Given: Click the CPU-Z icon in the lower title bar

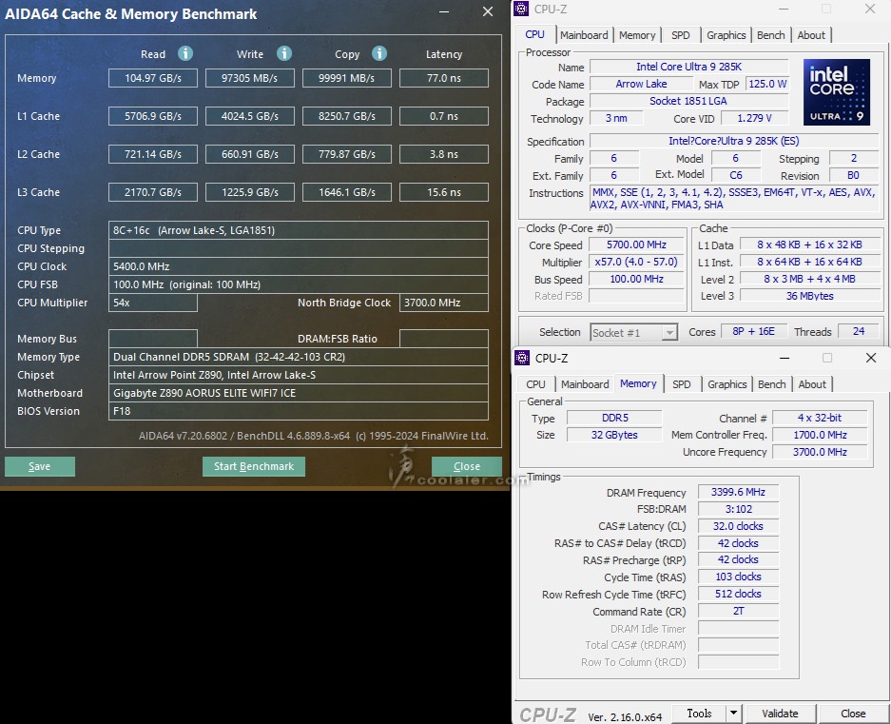Looking at the screenshot, I should coord(523,358).
